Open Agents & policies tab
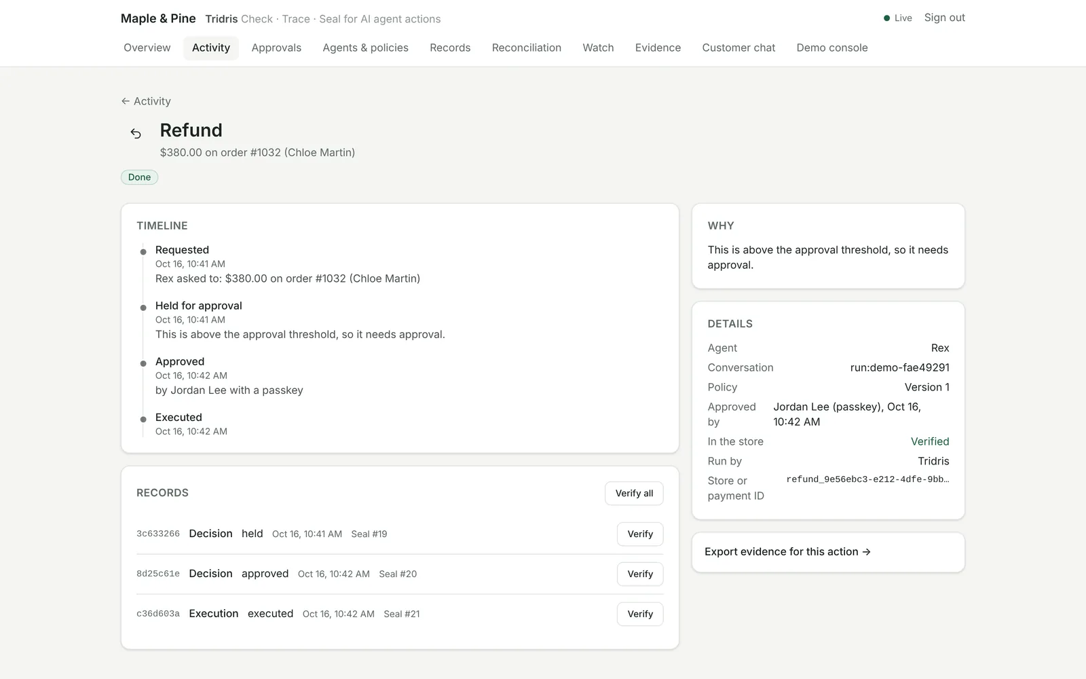This screenshot has width=1086, height=679. [x=365, y=48]
